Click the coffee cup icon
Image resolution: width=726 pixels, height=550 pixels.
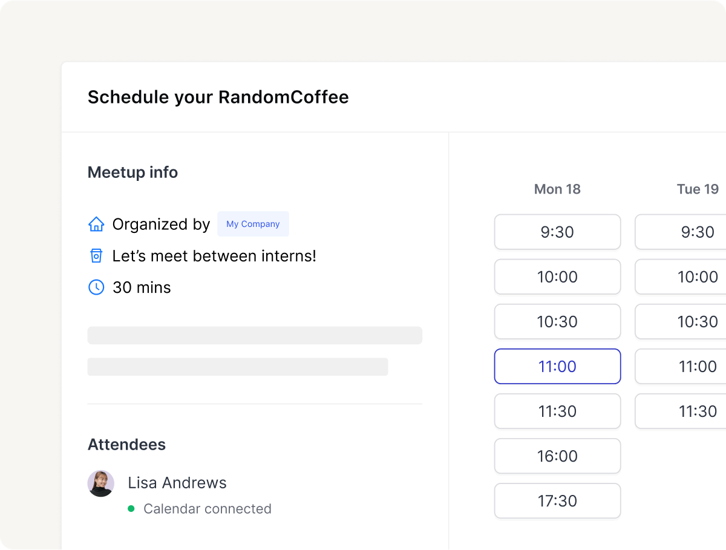point(96,256)
